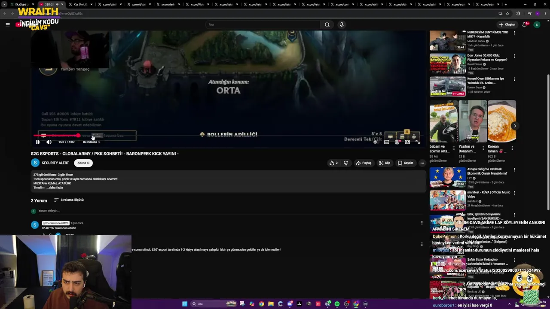Open a new browser tab
The image size is (550, 309).
tap(505, 4)
